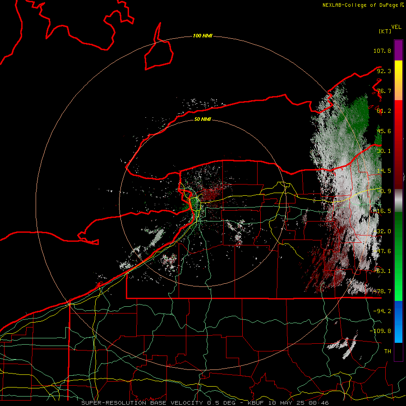Click the "50 NMI" range ring label

tap(203, 120)
